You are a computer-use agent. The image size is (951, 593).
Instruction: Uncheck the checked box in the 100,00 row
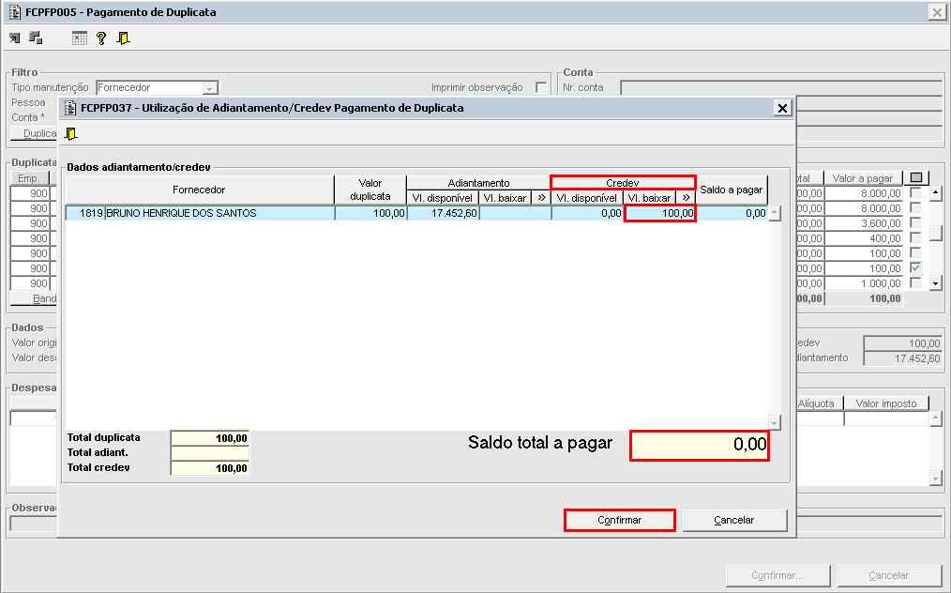(915, 267)
